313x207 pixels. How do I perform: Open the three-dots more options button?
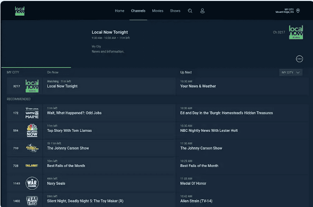click(299, 59)
